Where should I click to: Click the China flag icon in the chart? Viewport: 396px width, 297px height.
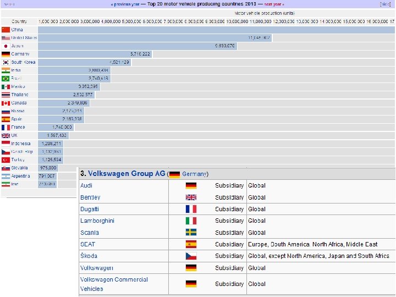(5, 30)
